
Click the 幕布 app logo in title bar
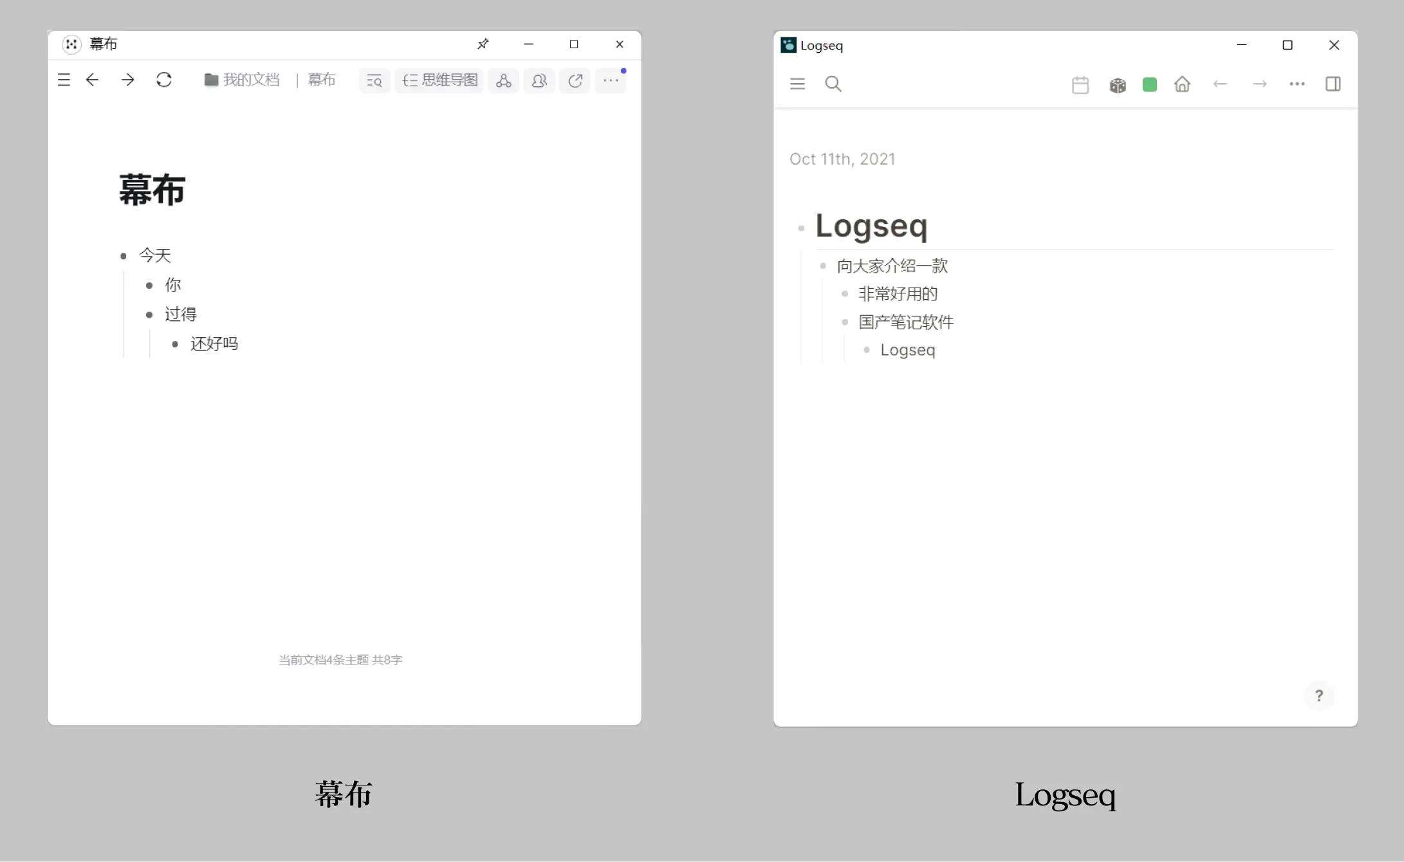coord(71,44)
